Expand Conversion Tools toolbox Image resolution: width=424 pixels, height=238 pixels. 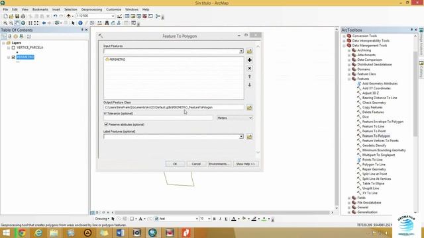[344, 36]
